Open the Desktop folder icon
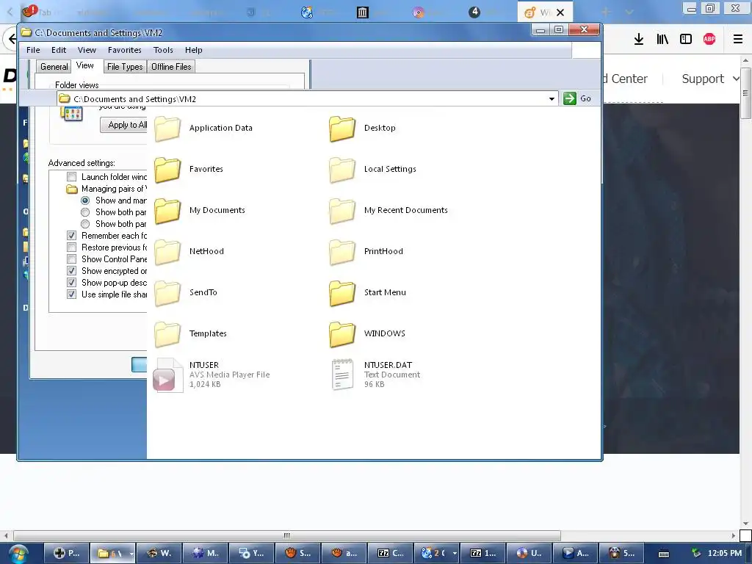The height and width of the screenshot is (564, 752). tap(342, 129)
